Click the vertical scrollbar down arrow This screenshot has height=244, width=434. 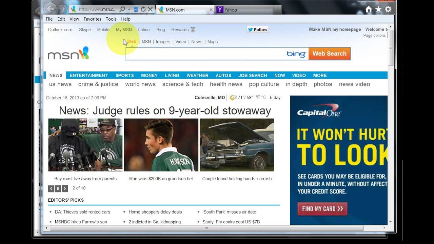pos(391,222)
